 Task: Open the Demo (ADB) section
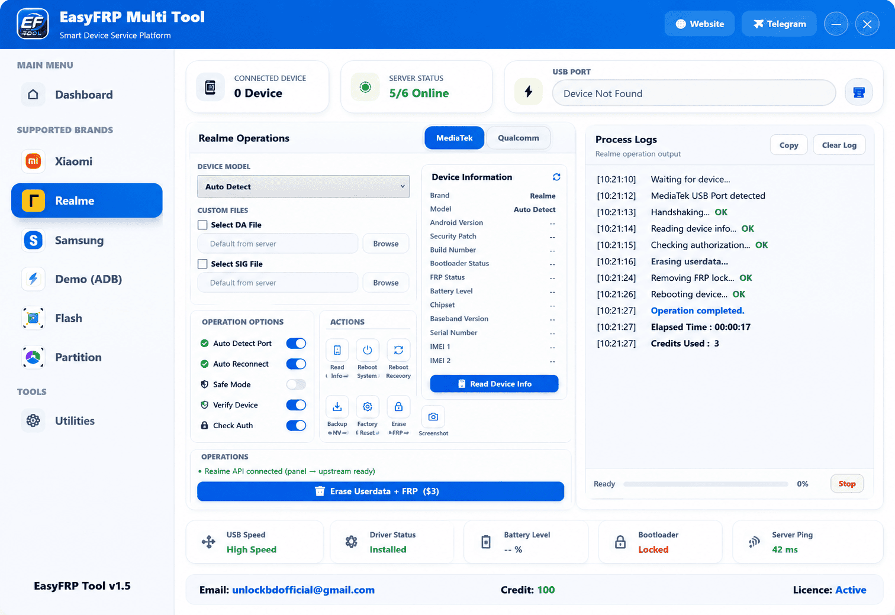tap(86, 279)
